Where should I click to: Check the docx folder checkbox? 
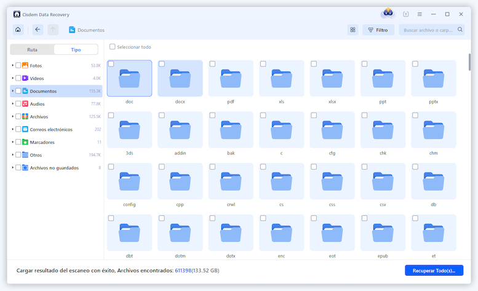pyautogui.click(x=162, y=64)
